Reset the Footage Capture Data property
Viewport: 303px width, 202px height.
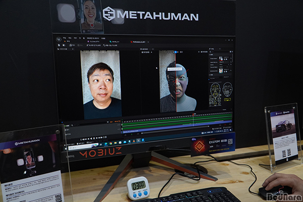[x=231, y=58]
